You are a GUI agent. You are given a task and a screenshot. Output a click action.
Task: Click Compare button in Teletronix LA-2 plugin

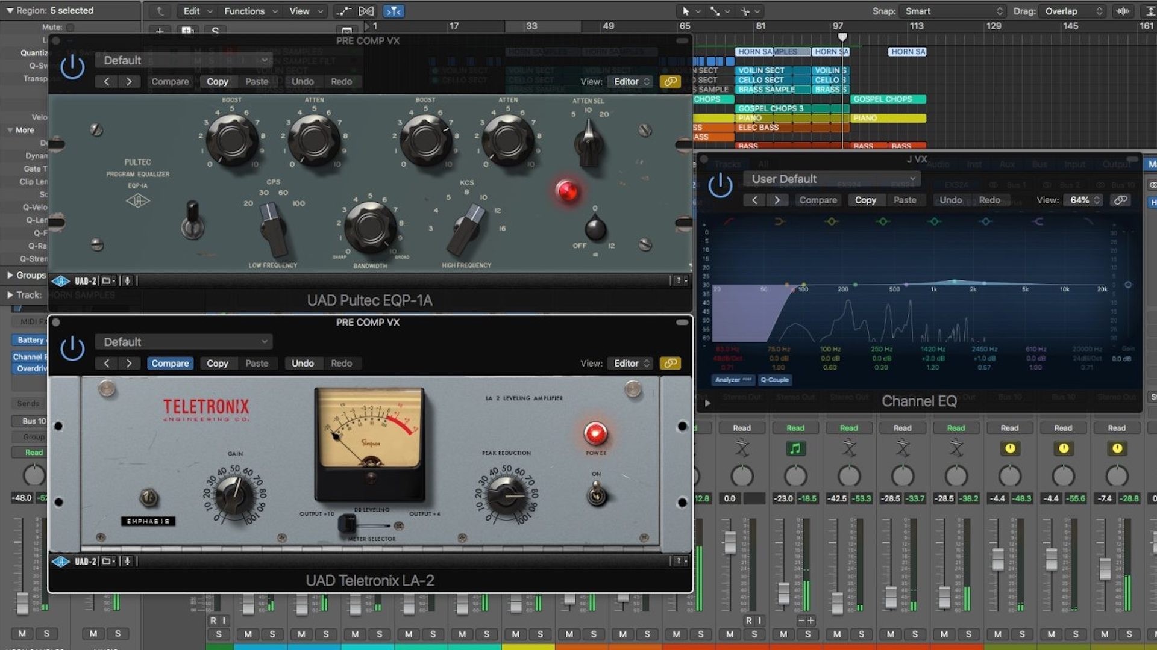170,363
